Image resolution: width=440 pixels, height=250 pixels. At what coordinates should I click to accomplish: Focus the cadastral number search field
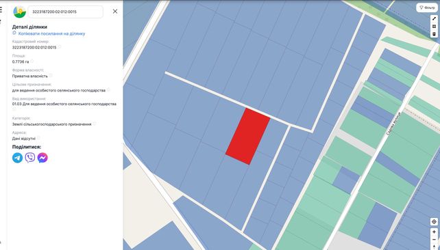(x=66, y=12)
